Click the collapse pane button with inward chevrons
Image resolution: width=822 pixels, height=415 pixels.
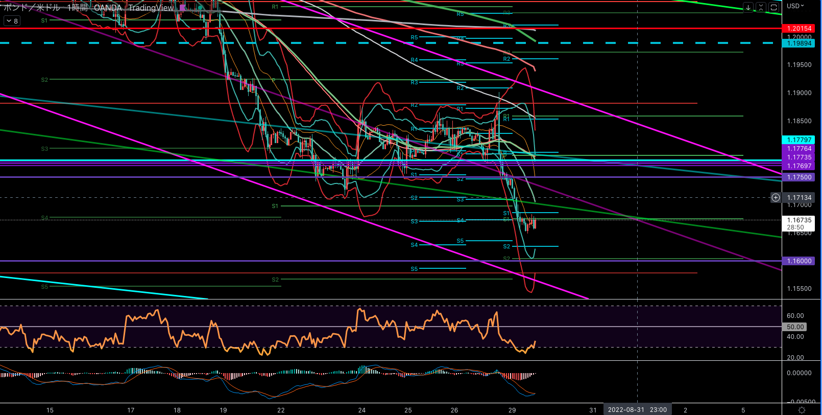coord(761,7)
